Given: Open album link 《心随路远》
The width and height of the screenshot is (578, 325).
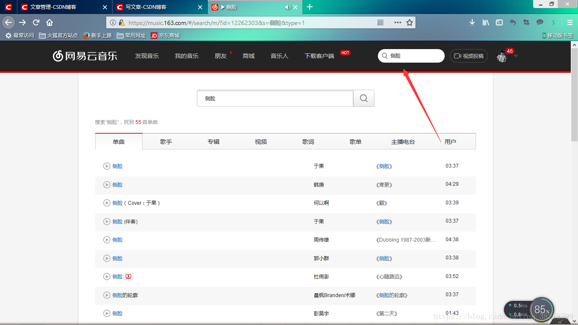Looking at the screenshot, I should tap(389, 276).
